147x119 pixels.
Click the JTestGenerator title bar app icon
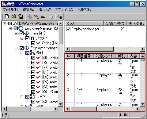pyautogui.click(x=4, y=4)
